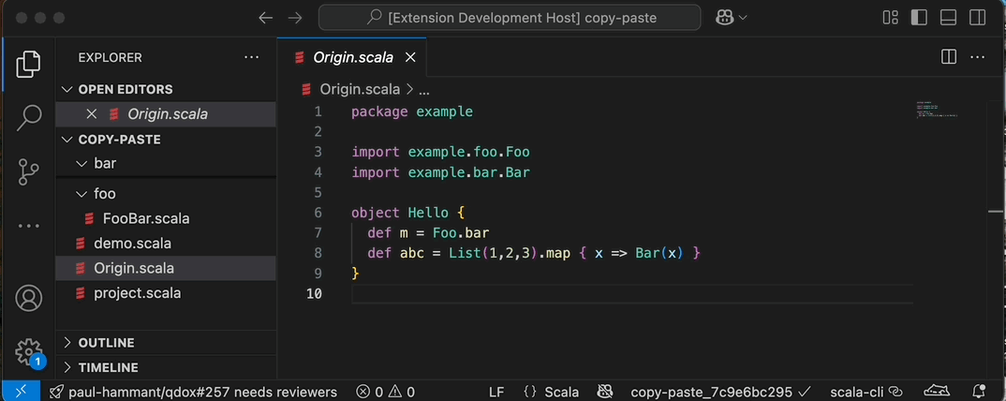Viewport: 1006px width, 401px height.
Task: Open the Accounts menu icon
Action: pos(28,298)
